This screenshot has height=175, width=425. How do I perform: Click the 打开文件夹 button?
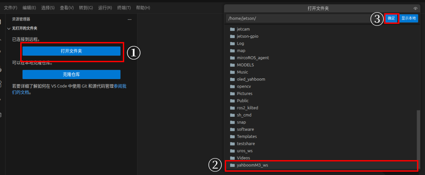(x=71, y=51)
